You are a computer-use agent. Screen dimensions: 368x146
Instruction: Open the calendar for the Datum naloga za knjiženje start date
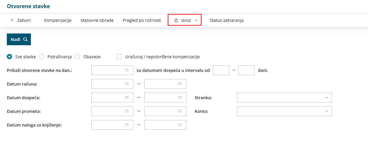127,125
